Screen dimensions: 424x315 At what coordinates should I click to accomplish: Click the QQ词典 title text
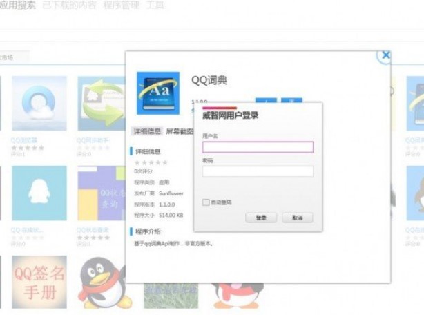pyautogui.click(x=209, y=80)
